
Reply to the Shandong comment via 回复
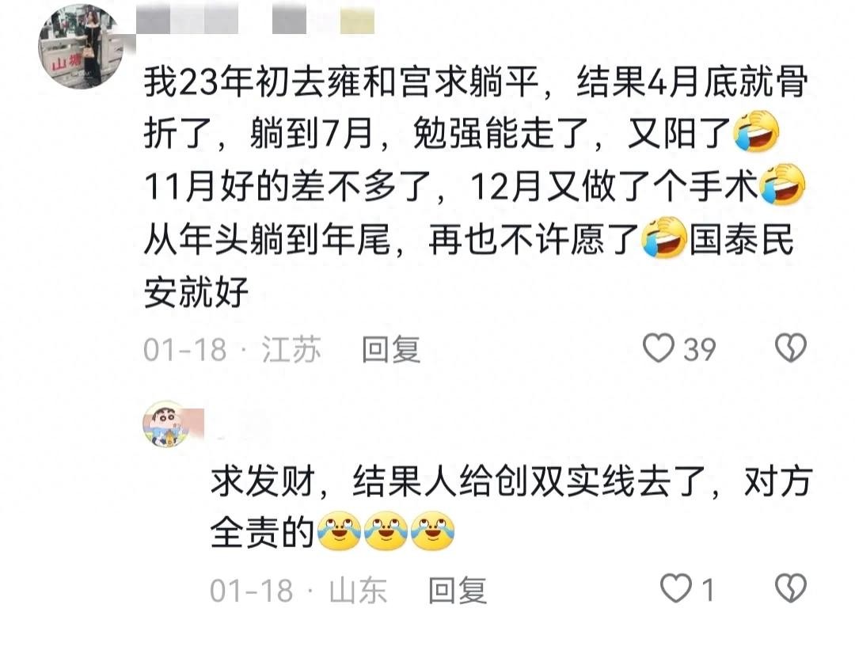(457, 590)
